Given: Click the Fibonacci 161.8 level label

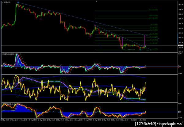Looking at the screenshot, I should click(154, 10).
